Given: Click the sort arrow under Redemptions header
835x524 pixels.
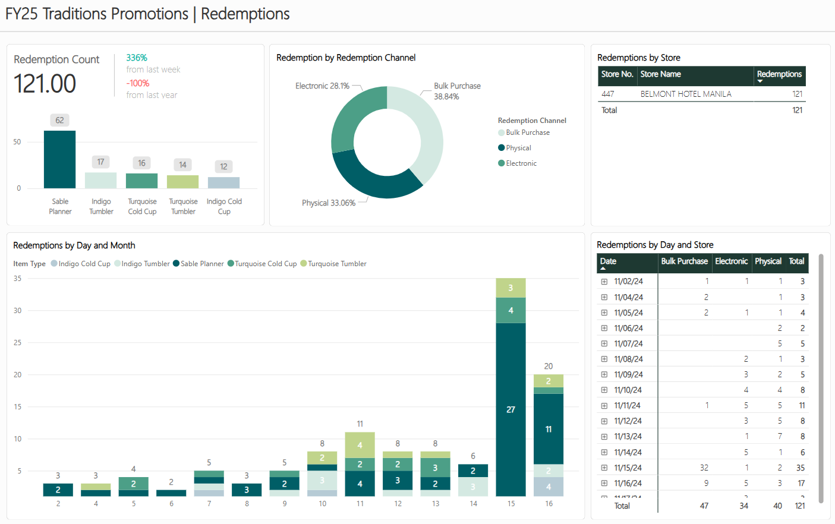Looking at the screenshot, I should [x=760, y=81].
